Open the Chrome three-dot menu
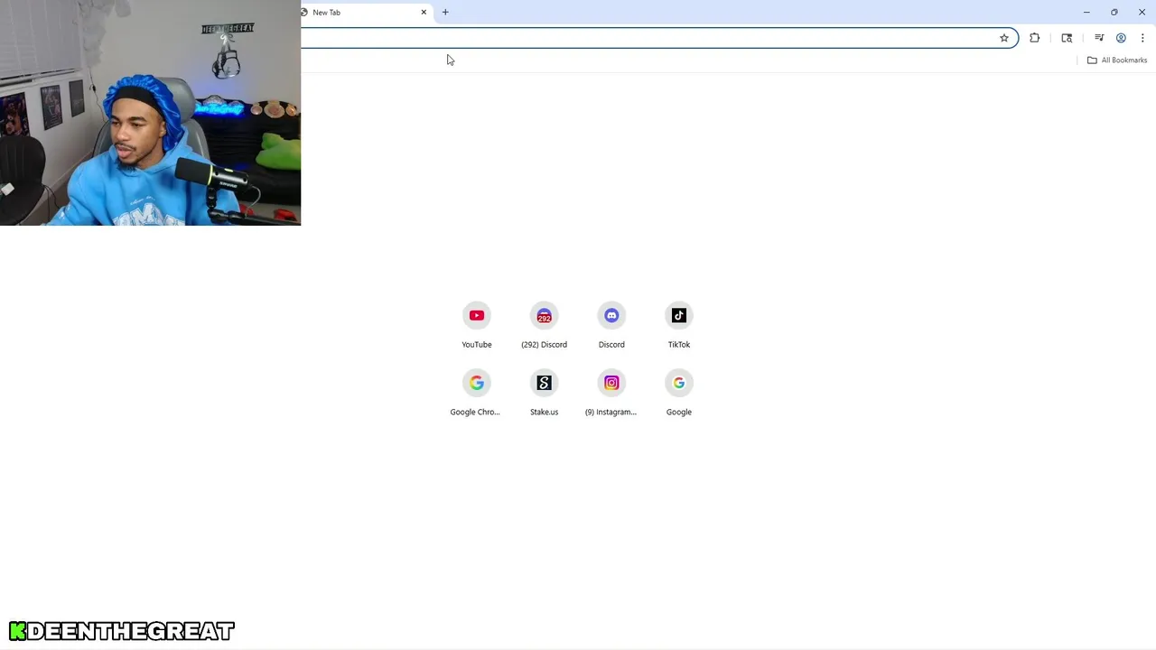Image resolution: width=1156 pixels, height=650 pixels. click(x=1142, y=38)
